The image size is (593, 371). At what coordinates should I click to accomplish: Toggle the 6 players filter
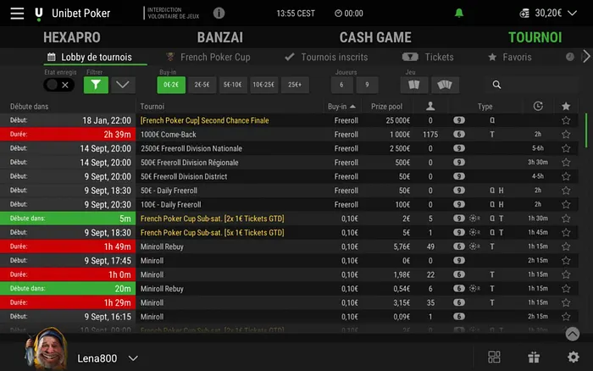point(341,85)
